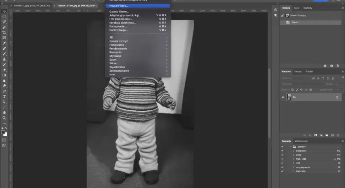Open the Stylizacja submenu
This screenshot has width=345, height=188.
click(x=138, y=56)
